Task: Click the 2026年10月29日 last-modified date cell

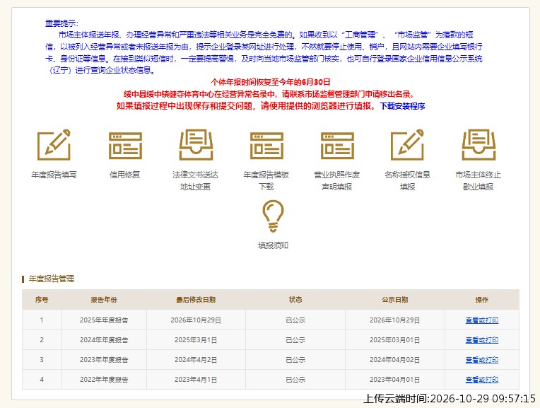Action: (196, 320)
